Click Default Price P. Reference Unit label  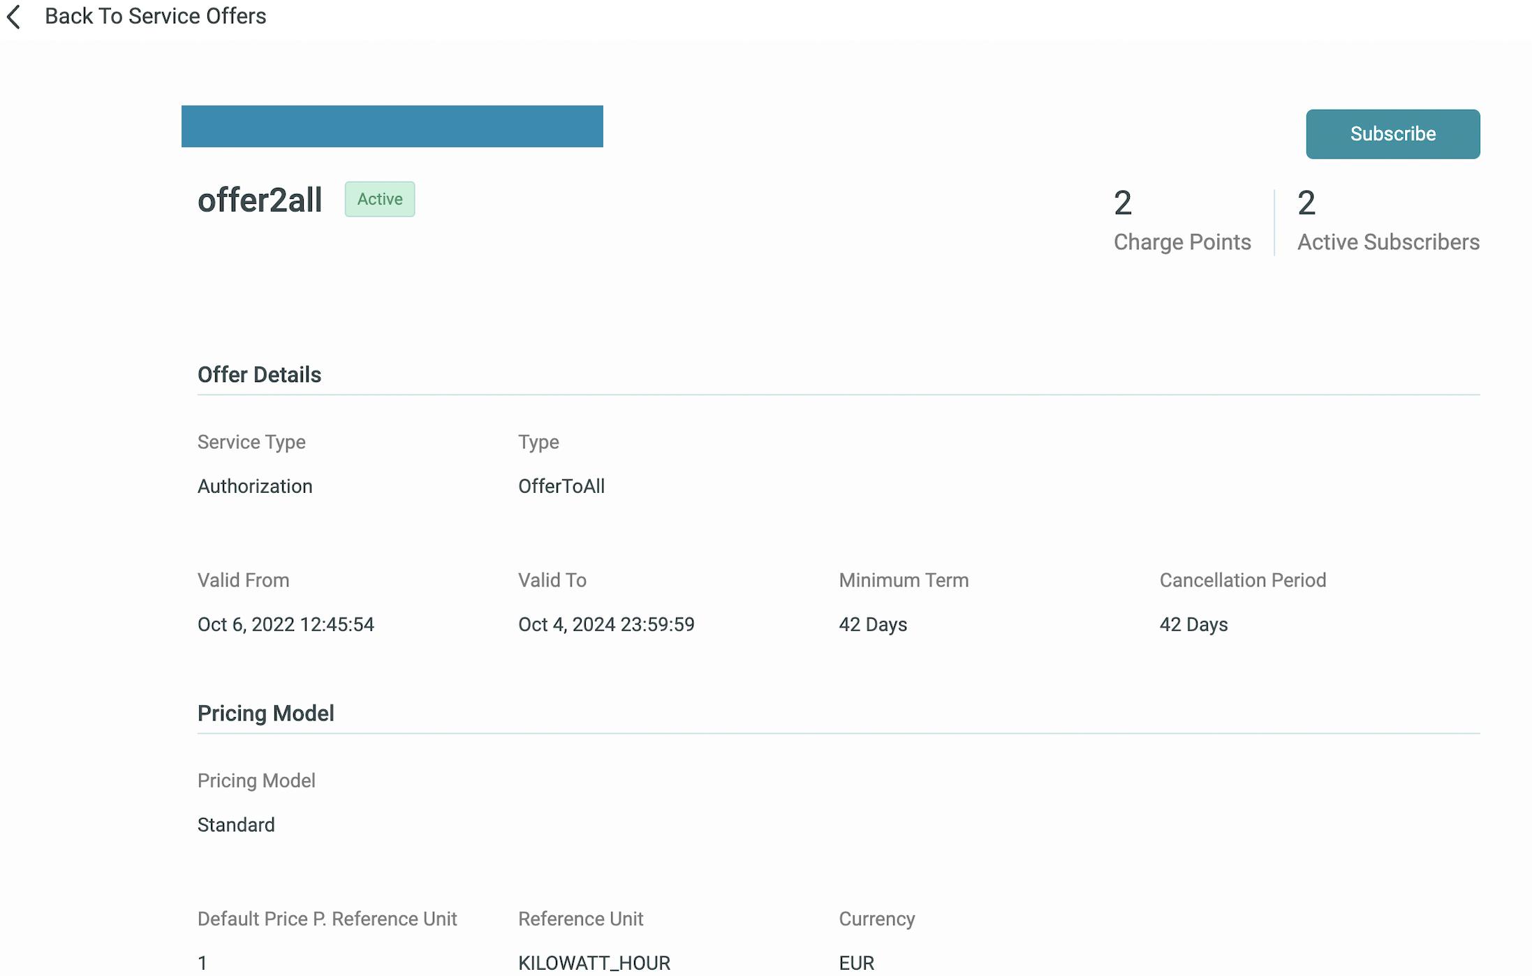(327, 919)
